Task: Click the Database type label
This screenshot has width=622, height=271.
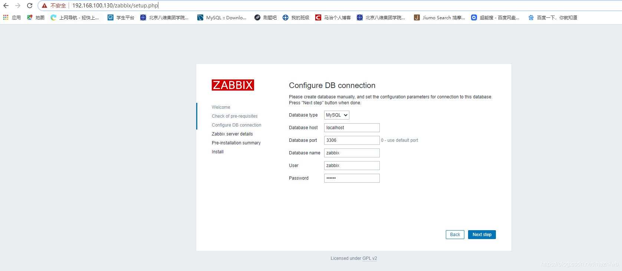Action: 303,115
